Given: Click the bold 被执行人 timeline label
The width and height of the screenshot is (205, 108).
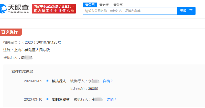Looking at the screenshot, I should coord(59,81).
